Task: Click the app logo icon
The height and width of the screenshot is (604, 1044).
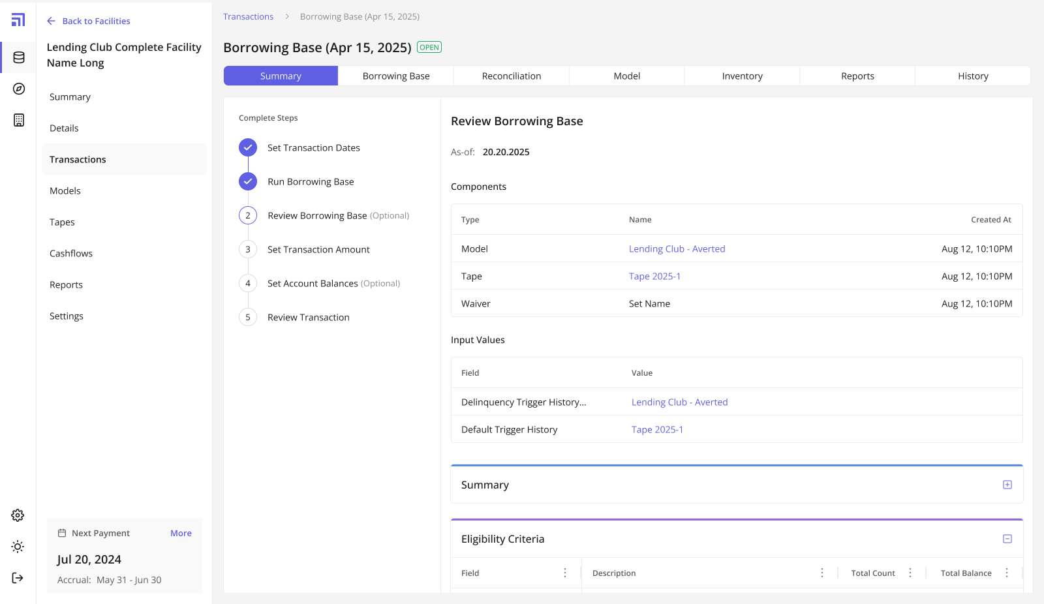Action: tap(18, 20)
